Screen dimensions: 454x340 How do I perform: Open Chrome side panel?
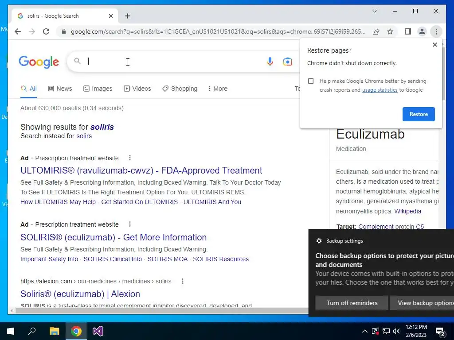pos(408,31)
